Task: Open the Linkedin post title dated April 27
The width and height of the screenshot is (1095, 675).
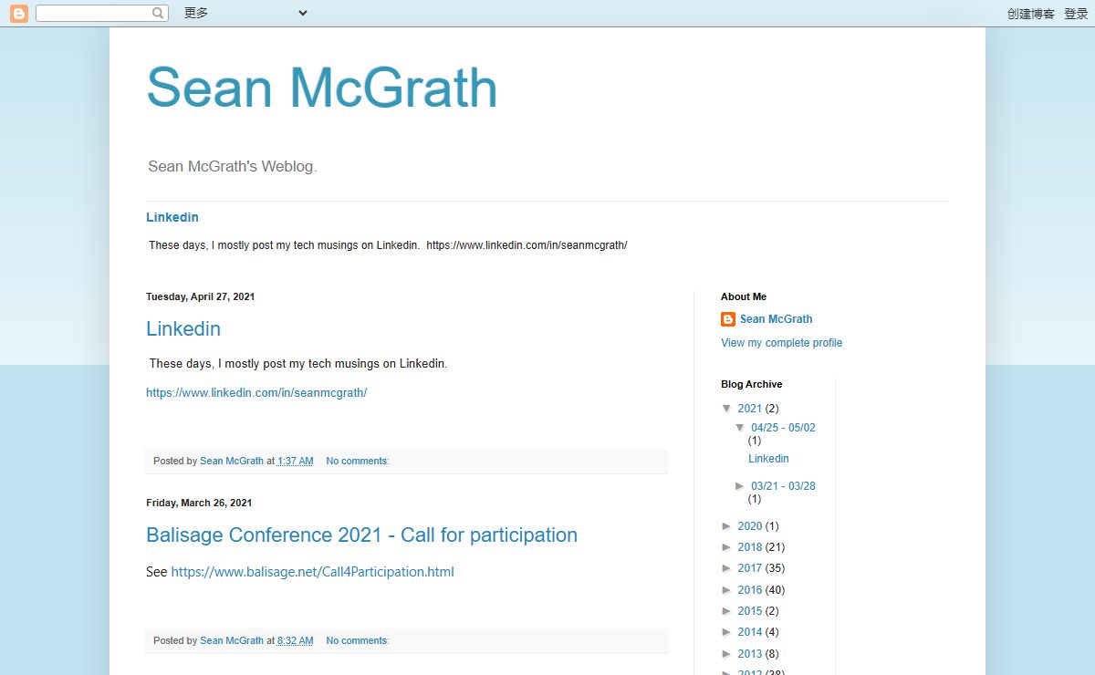Action: coord(183,328)
